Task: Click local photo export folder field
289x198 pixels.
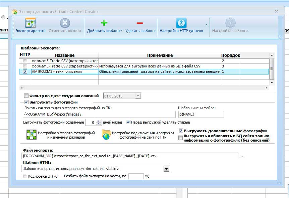Action: (99, 114)
